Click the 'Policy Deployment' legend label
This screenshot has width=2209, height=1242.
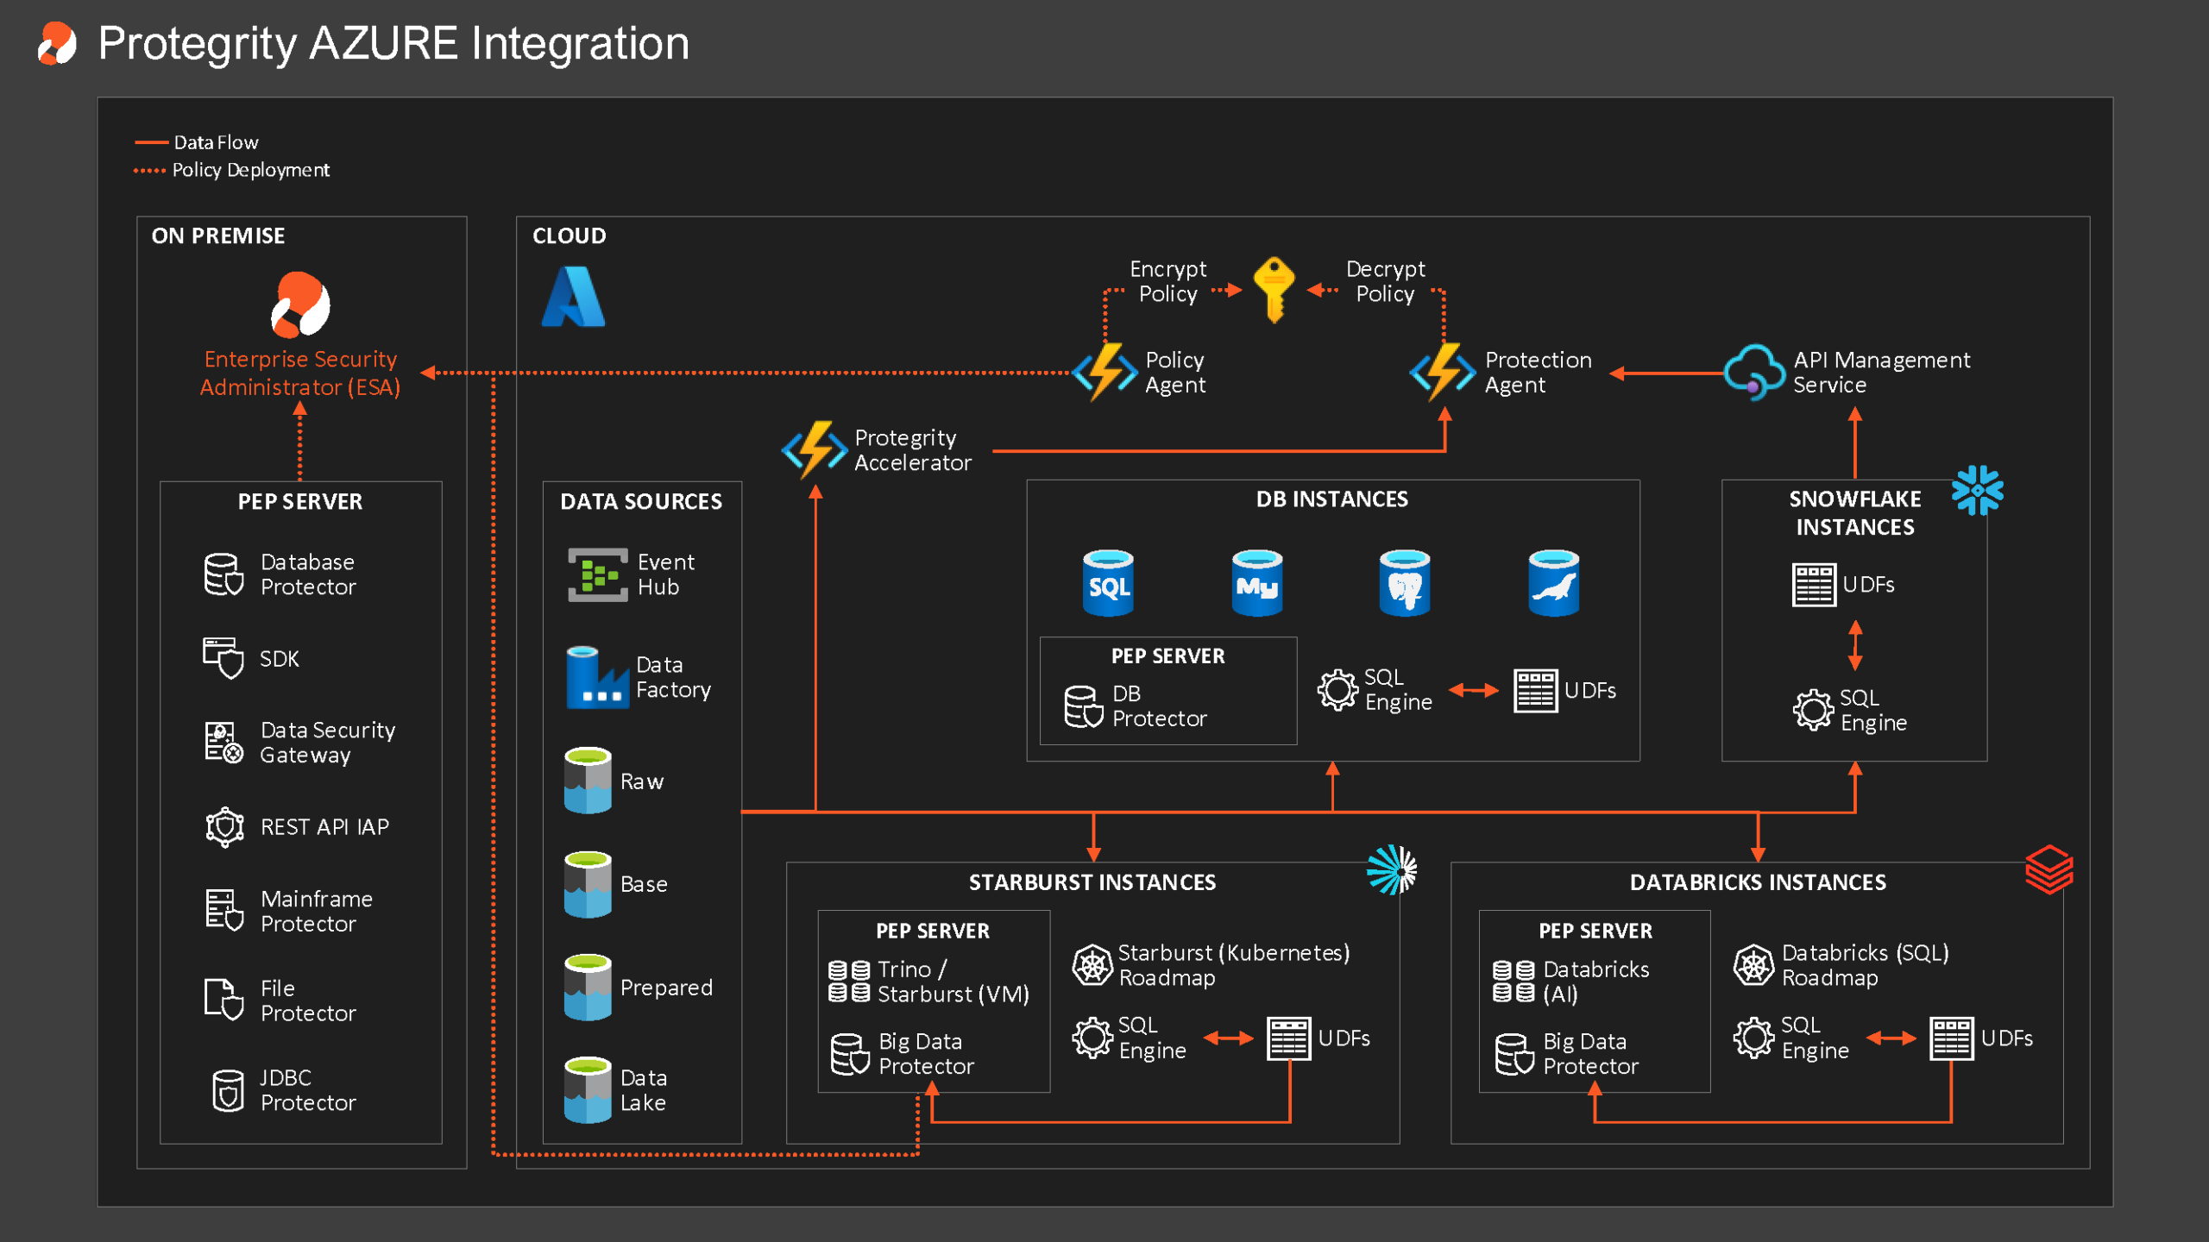coord(250,170)
